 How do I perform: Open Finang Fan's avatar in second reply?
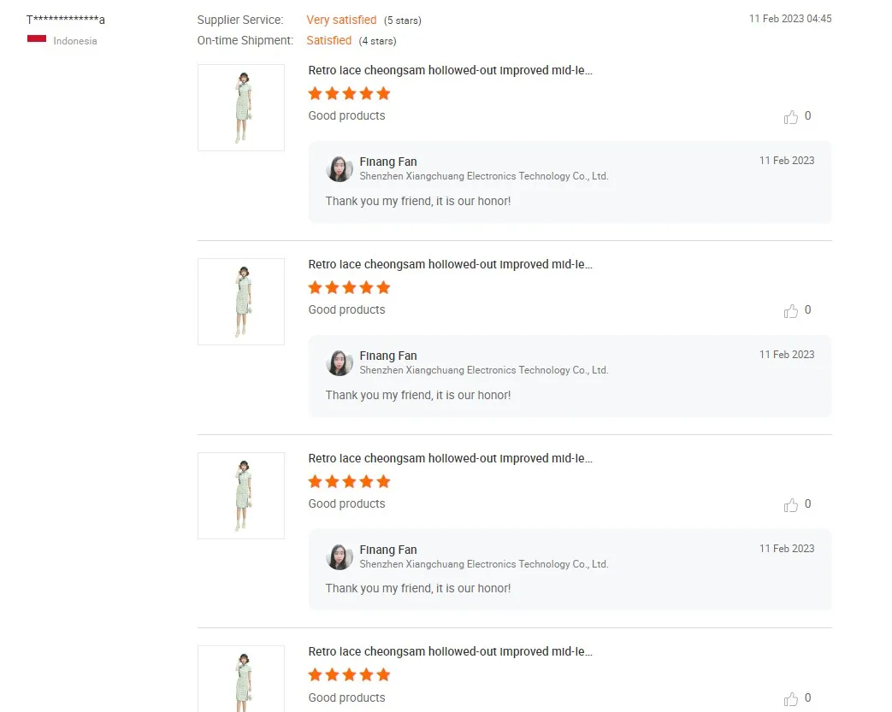pyautogui.click(x=340, y=363)
